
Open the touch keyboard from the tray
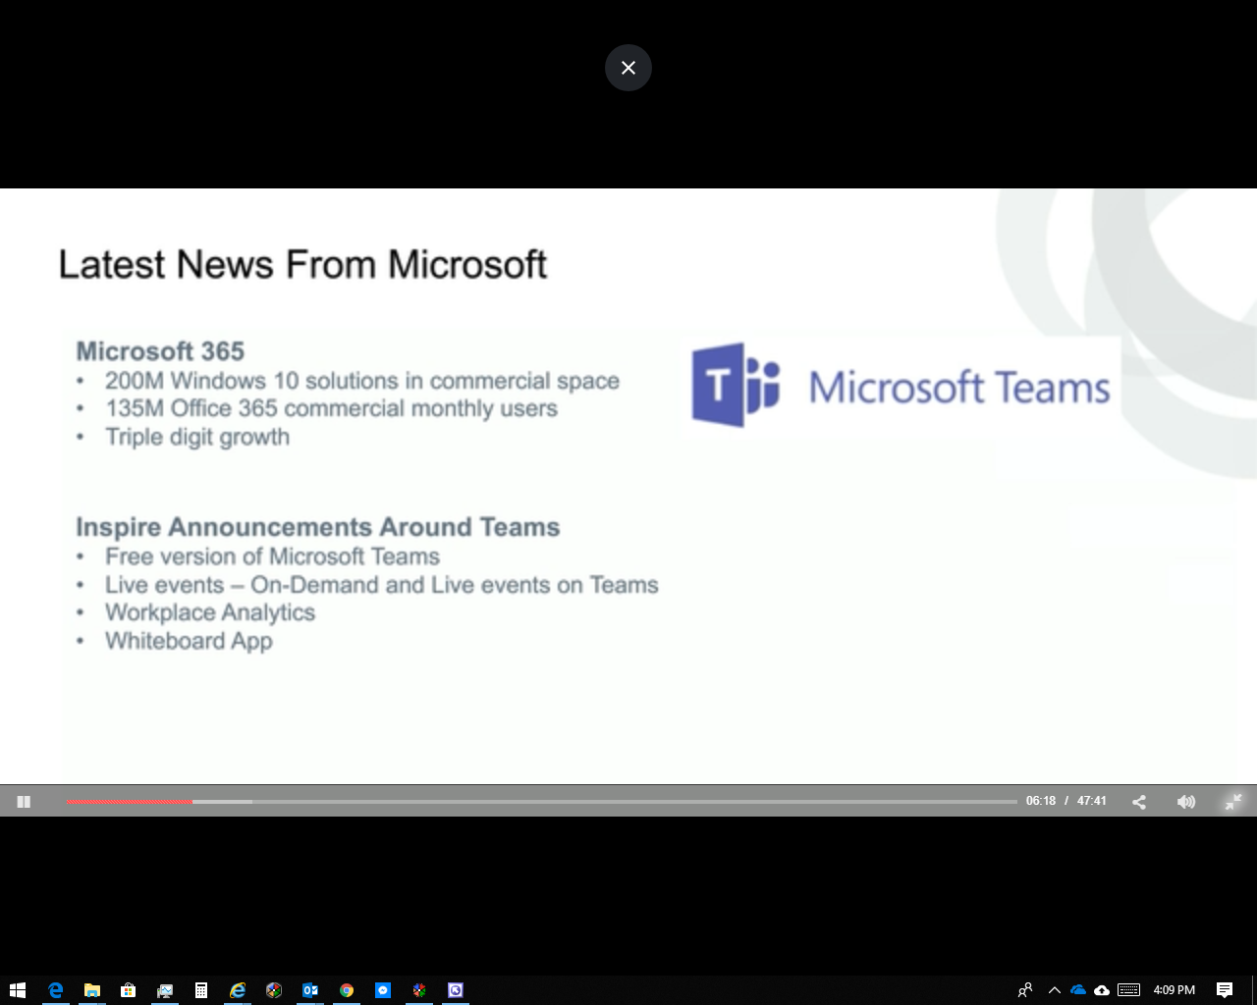tap(1129, 990)
